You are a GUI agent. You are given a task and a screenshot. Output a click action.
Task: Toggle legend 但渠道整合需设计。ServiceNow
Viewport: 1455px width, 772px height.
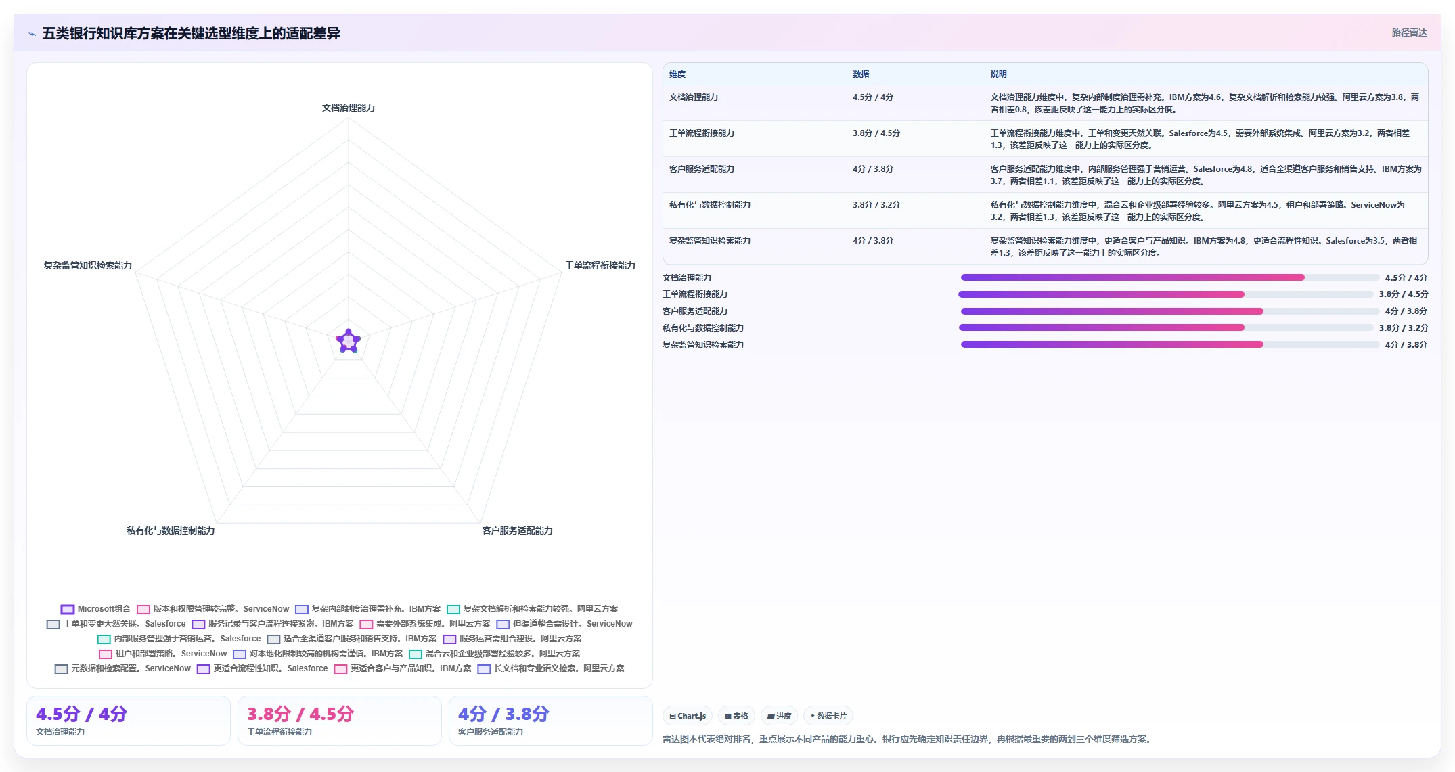(564, 624)
